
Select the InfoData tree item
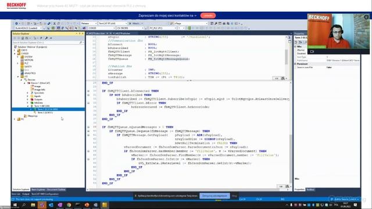click(x=38, y=103)
